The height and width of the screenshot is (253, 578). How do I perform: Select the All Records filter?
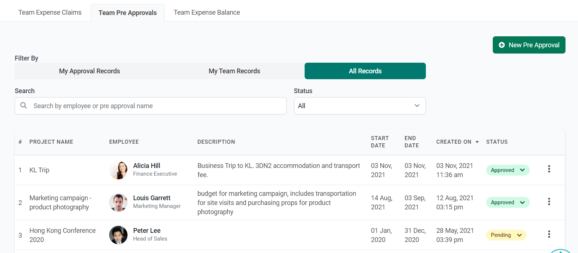(x=365, y=71)
